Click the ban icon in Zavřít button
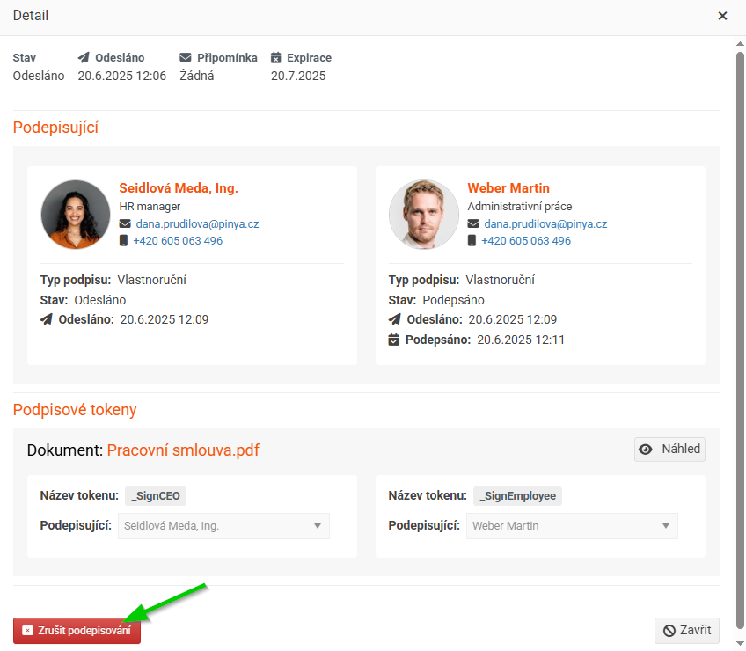746x651 pixels. point(669,631)
